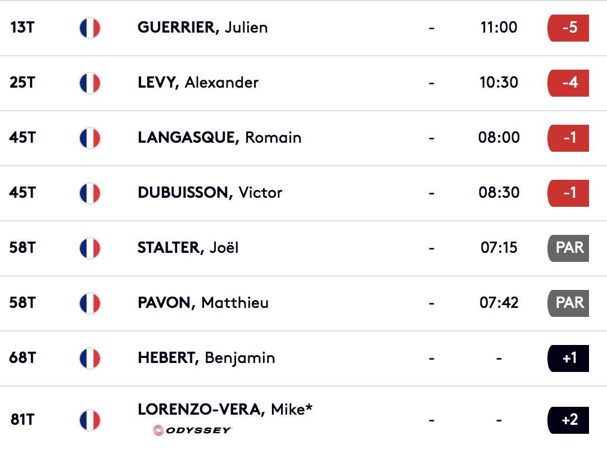
Task: Open Julien Guerrier's player name
Action: [x=202, y=28]
